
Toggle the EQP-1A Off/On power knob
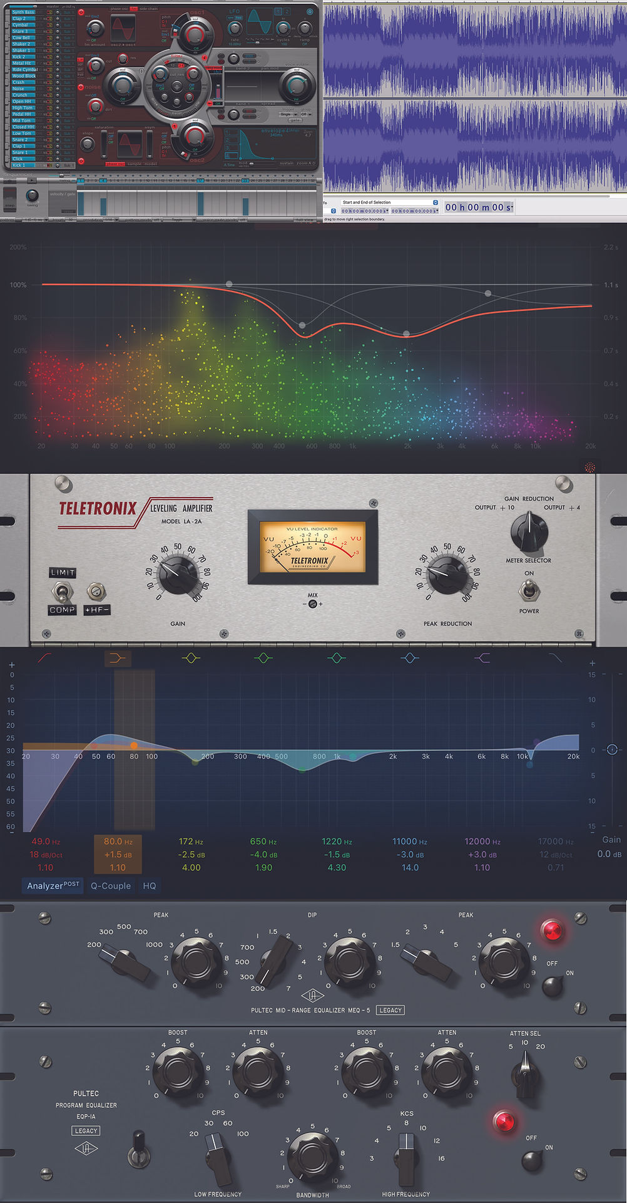tap(532, 1161)
